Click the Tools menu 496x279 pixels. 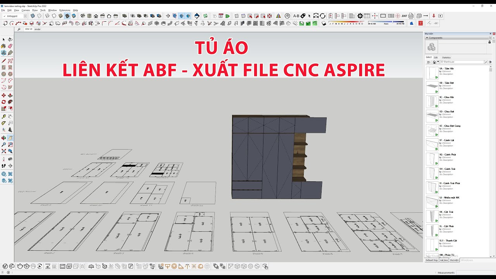[x=43, y=10]
